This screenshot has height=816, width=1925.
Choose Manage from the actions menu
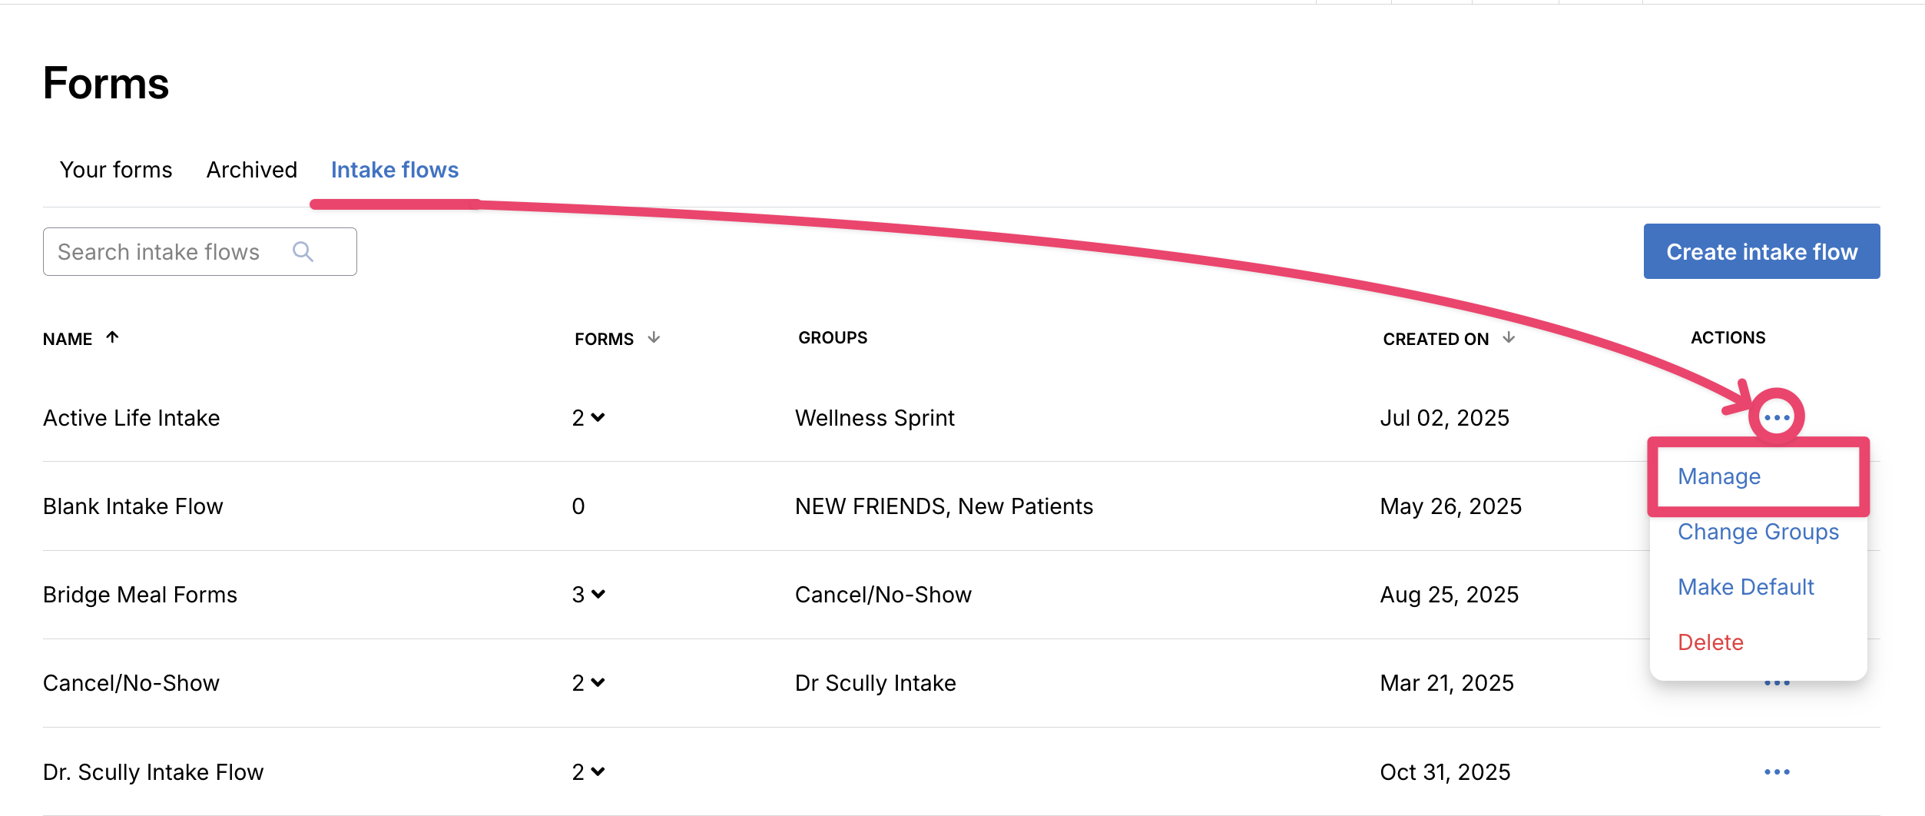tap(1719, 476)
